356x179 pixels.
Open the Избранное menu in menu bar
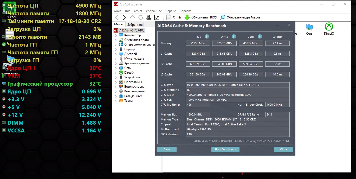pyautogui.click(x=154, y=11)
